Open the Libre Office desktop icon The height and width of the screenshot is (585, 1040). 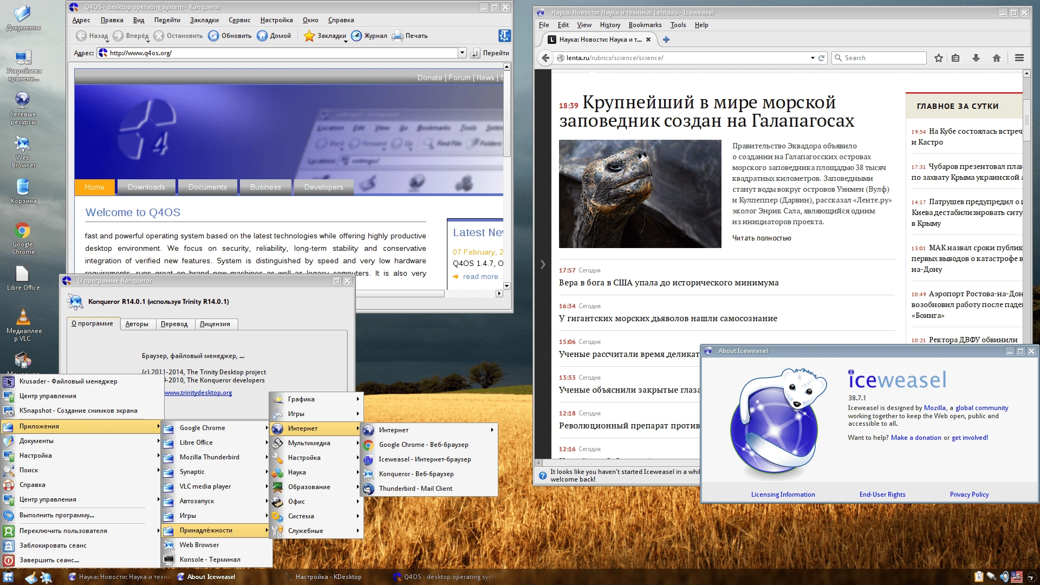(x=23, y=274)
